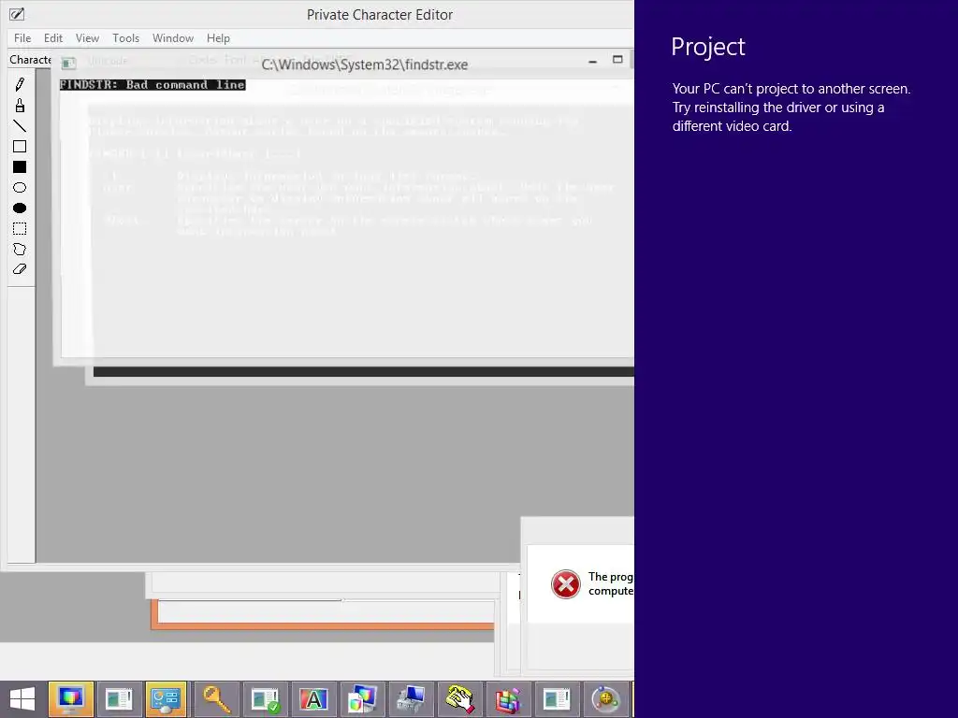Open the generic window icon beside defragmenter icon
Screen dimensions: 958x718
click(557, 699)
